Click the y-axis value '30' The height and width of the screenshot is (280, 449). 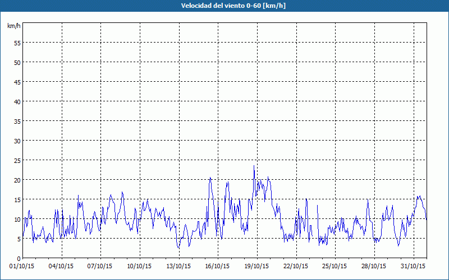[x=17, y=141]
